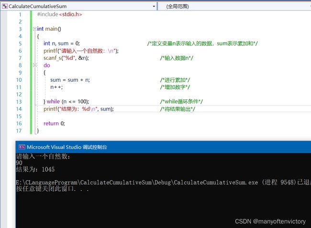The width and height of the screenshot is (311, 228).
Task: Click the console exe path line
Action: coord(164,182)
